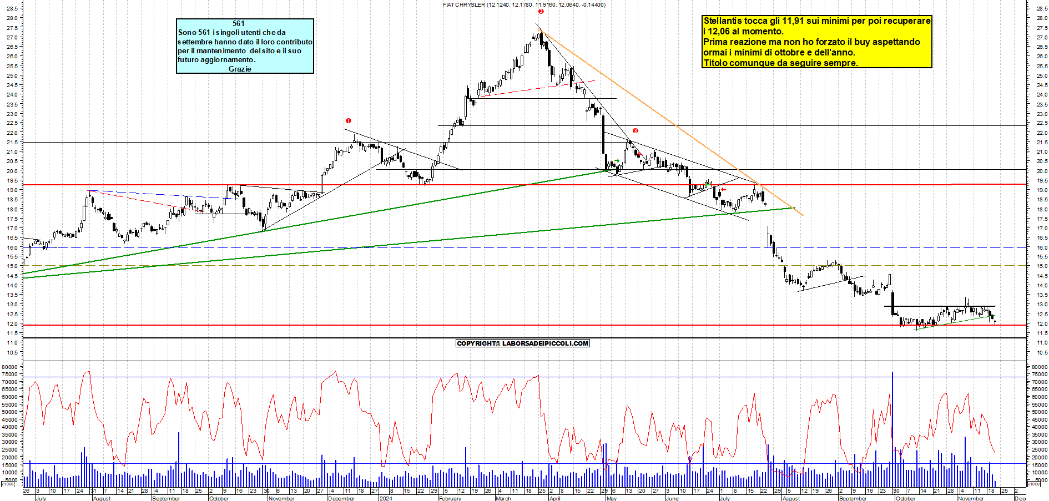
Task: Select the "i 12,06 al momento." line
Action: (x=744, y=31)
